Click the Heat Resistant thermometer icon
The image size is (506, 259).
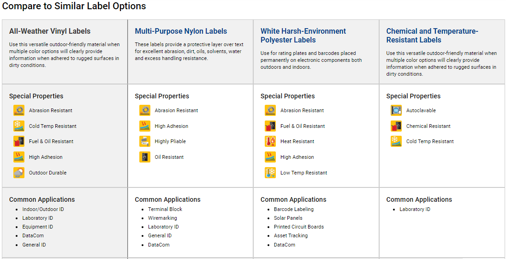click(x=270, y=141)
